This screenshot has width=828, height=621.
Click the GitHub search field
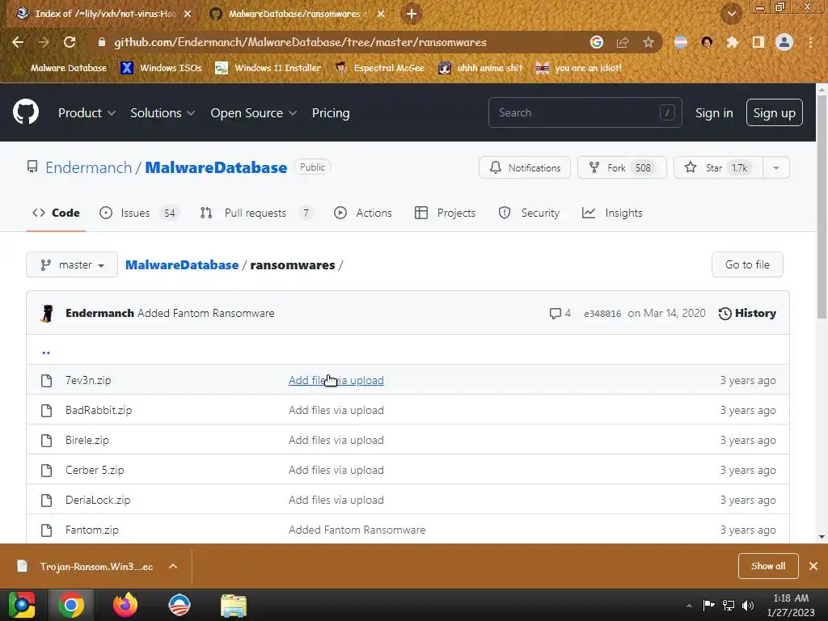[585, 112]
